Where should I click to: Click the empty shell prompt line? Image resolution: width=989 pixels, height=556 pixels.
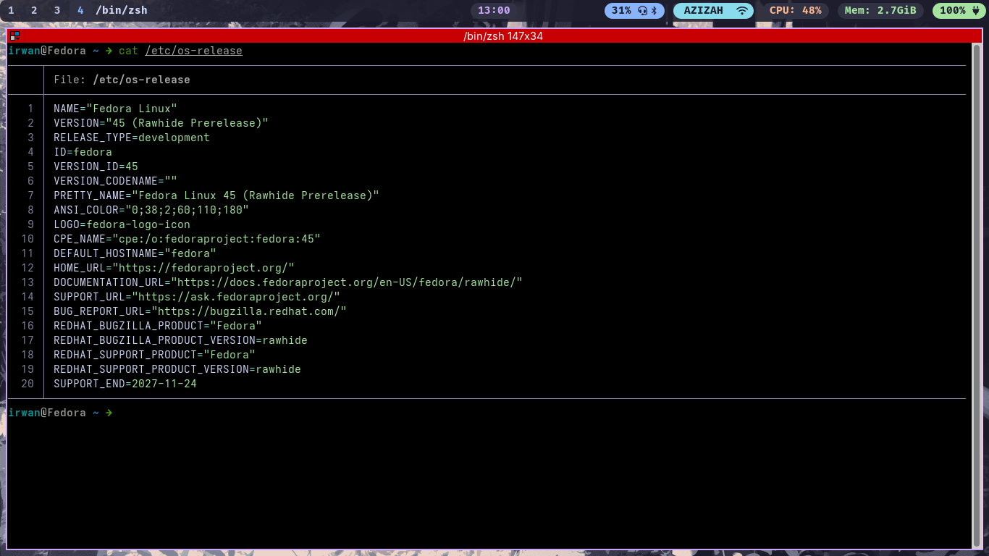[290, 413]
